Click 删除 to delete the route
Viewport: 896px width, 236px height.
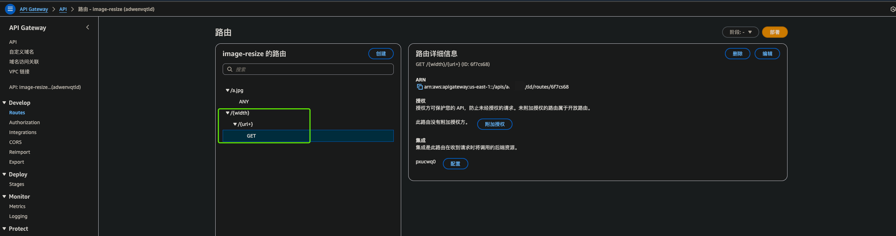(x=738, y=54)
